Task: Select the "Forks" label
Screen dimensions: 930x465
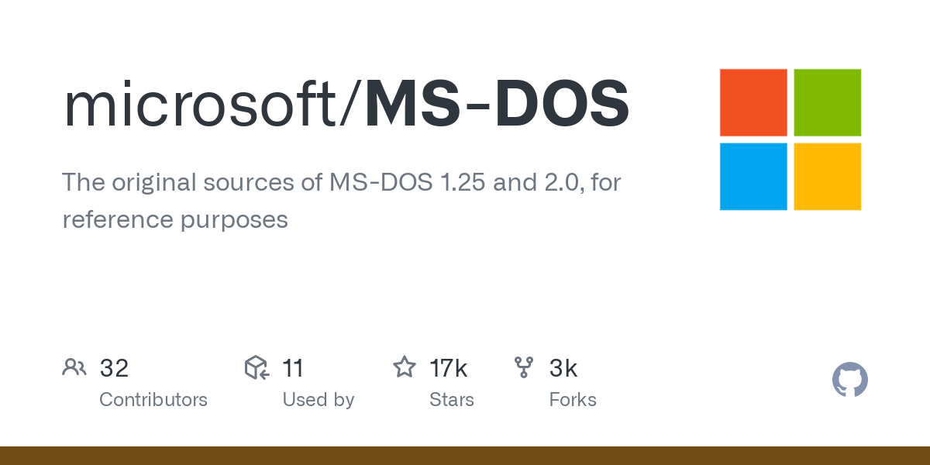Action: tap(573, 400)
